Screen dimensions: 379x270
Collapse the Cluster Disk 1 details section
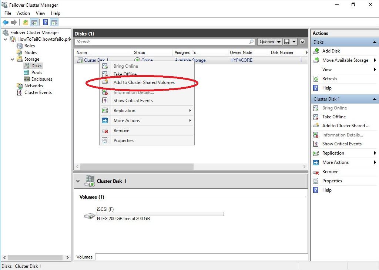coord(78,181)
